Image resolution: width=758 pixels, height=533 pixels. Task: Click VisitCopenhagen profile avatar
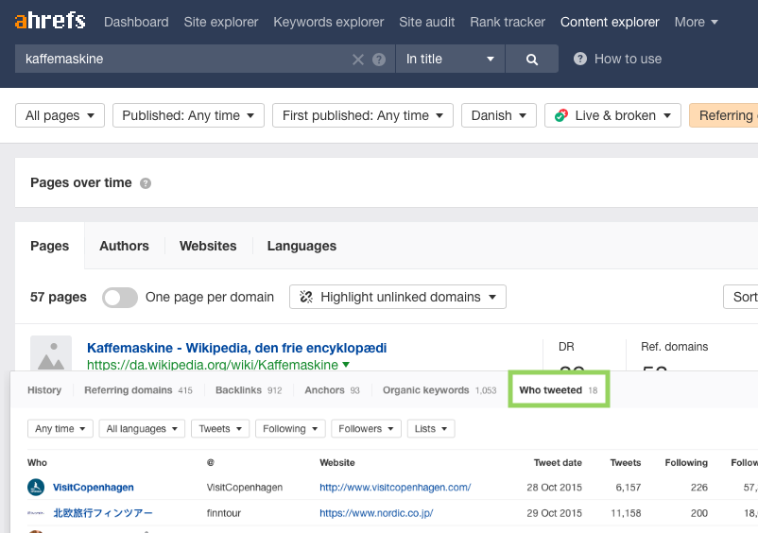pyautogui.click(x=36, y=487)
